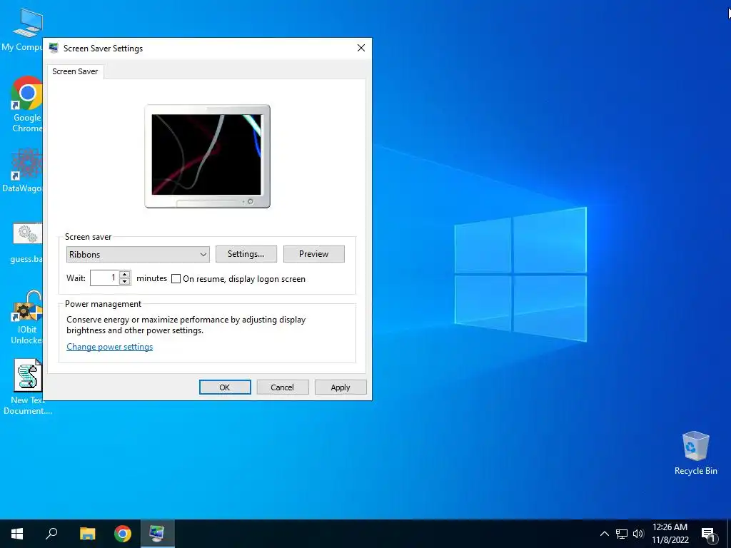Open screen saver Settings... button
Viewport: 731px width, 548px height.
pos(246,254)
